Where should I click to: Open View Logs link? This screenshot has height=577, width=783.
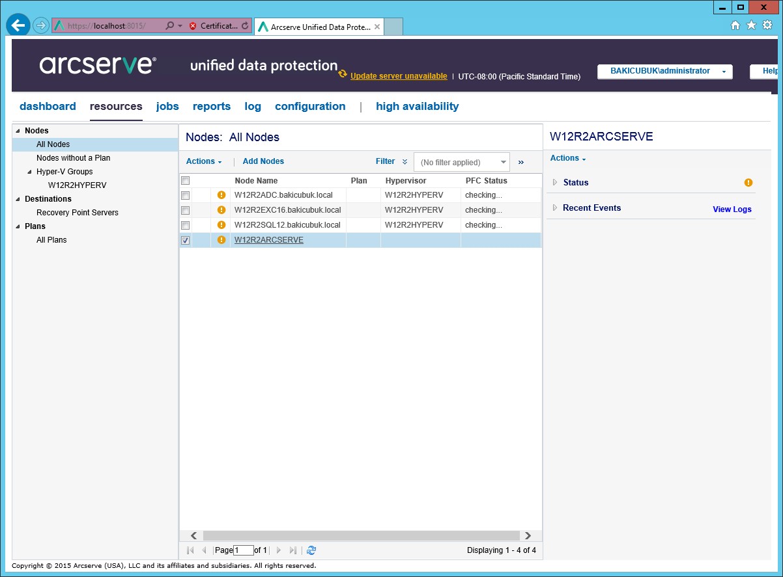pyautogui.click(x=732, y=209)
